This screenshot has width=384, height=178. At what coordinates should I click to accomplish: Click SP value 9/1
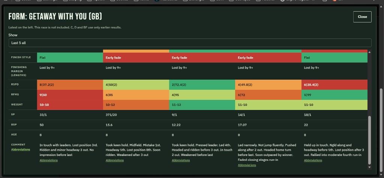pos(175,115)
